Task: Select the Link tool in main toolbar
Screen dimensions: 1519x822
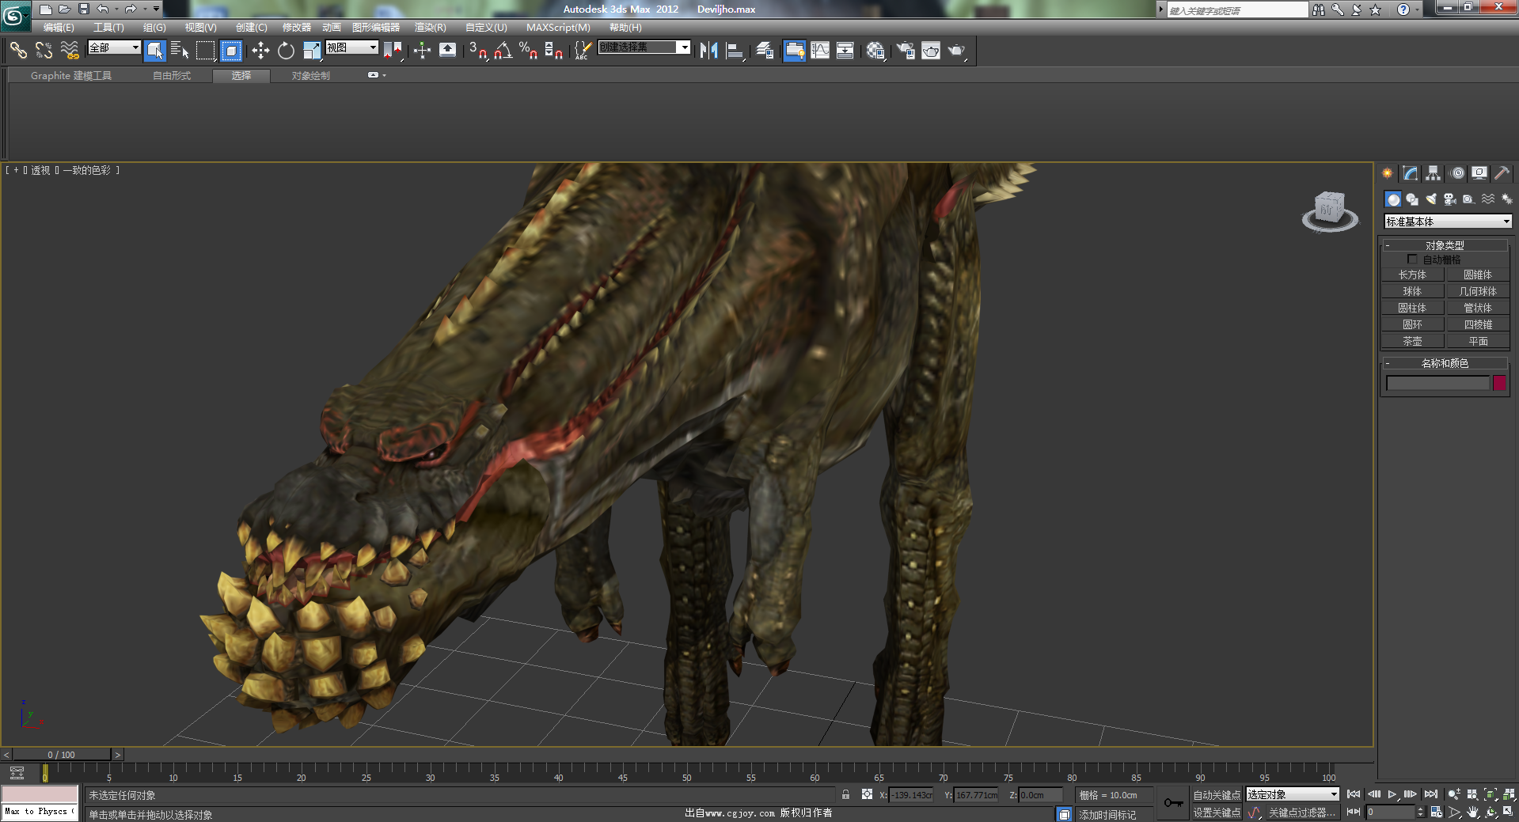Action: pos(18,51)
